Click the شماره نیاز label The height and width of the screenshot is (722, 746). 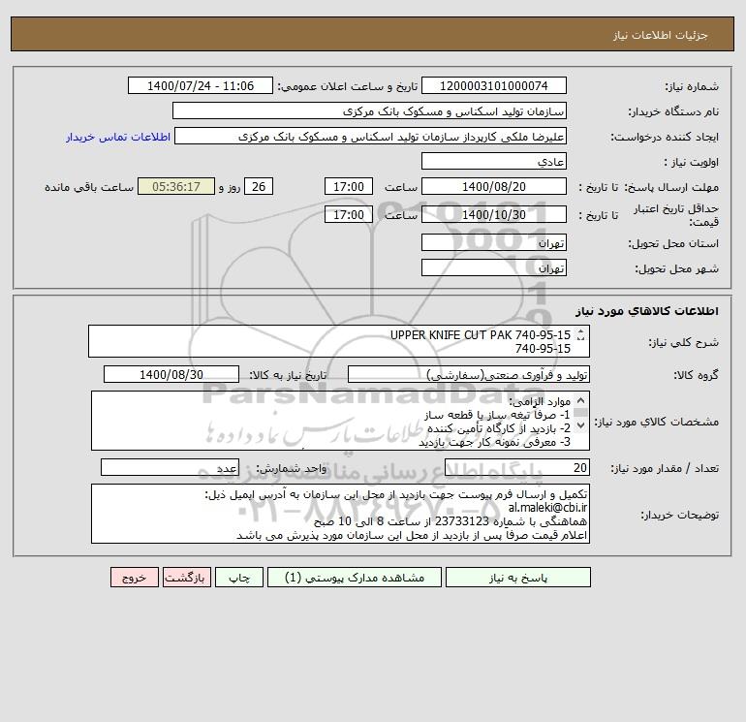click(692, 86)
